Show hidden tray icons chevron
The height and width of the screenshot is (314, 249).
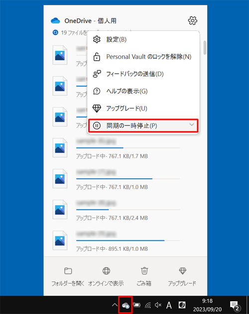(x=115, y=305)
